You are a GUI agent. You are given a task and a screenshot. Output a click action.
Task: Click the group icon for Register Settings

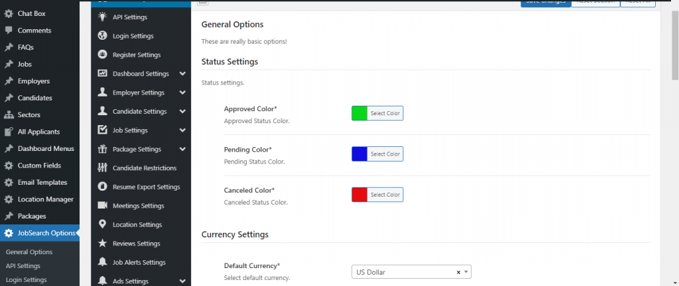pyautogui.click(x=103, y=54)
